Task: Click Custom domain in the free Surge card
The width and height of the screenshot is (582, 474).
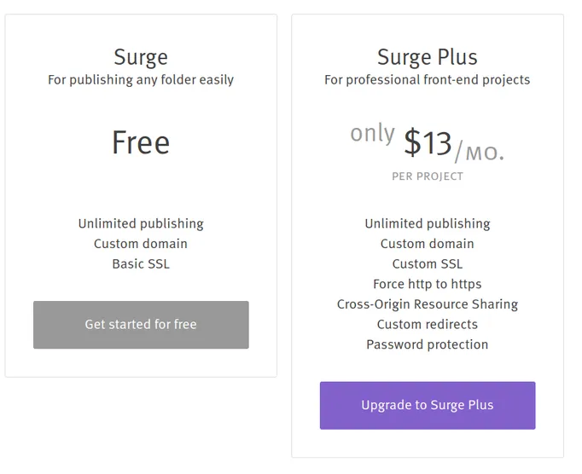Action: 141,244
